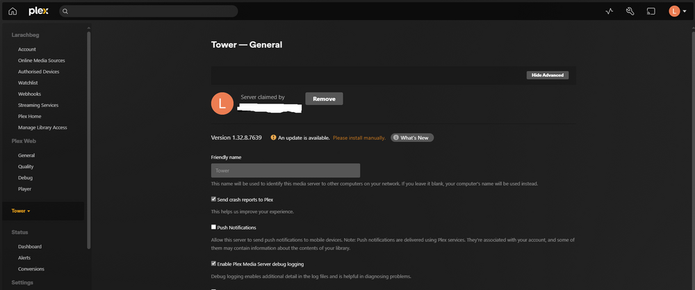
Task: Open Streaming Services settings
Action: click(x=38, y=105)
